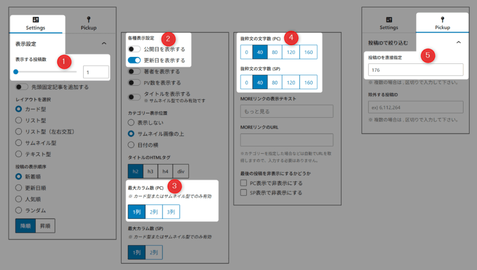Choose 1列 for 最大カラム数 (SP)
477x270 pixels.
click(x=136, y=252)
